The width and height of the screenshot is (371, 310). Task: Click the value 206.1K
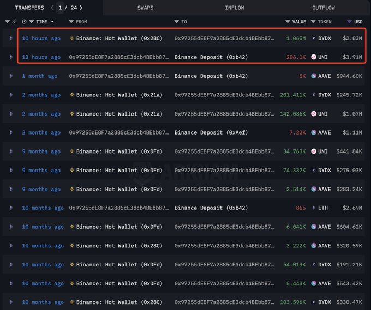point(296,57)
